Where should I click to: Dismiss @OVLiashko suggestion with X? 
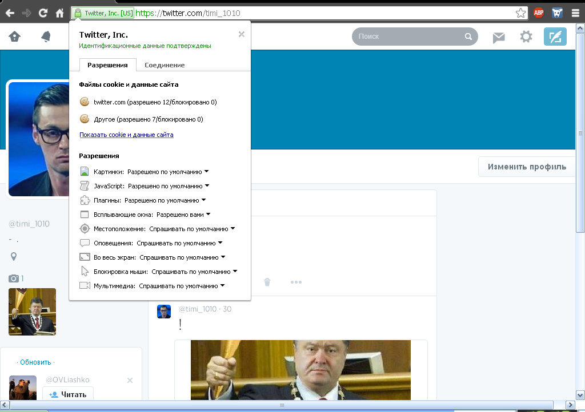(x=130, y=381)
